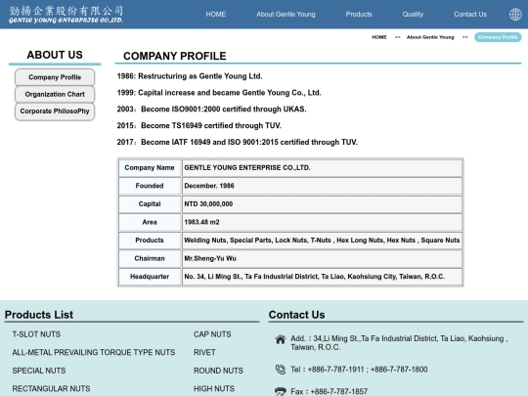The image size is (528, 396).
Task: Click the Capital table label
Action: pyautogui.click(x=150, y=204)
